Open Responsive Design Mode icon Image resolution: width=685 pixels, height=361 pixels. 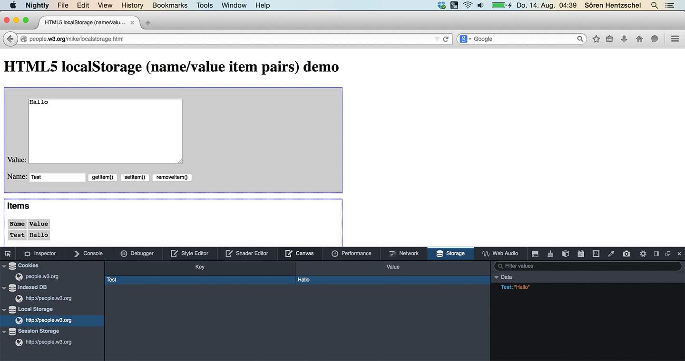(596, 254)
